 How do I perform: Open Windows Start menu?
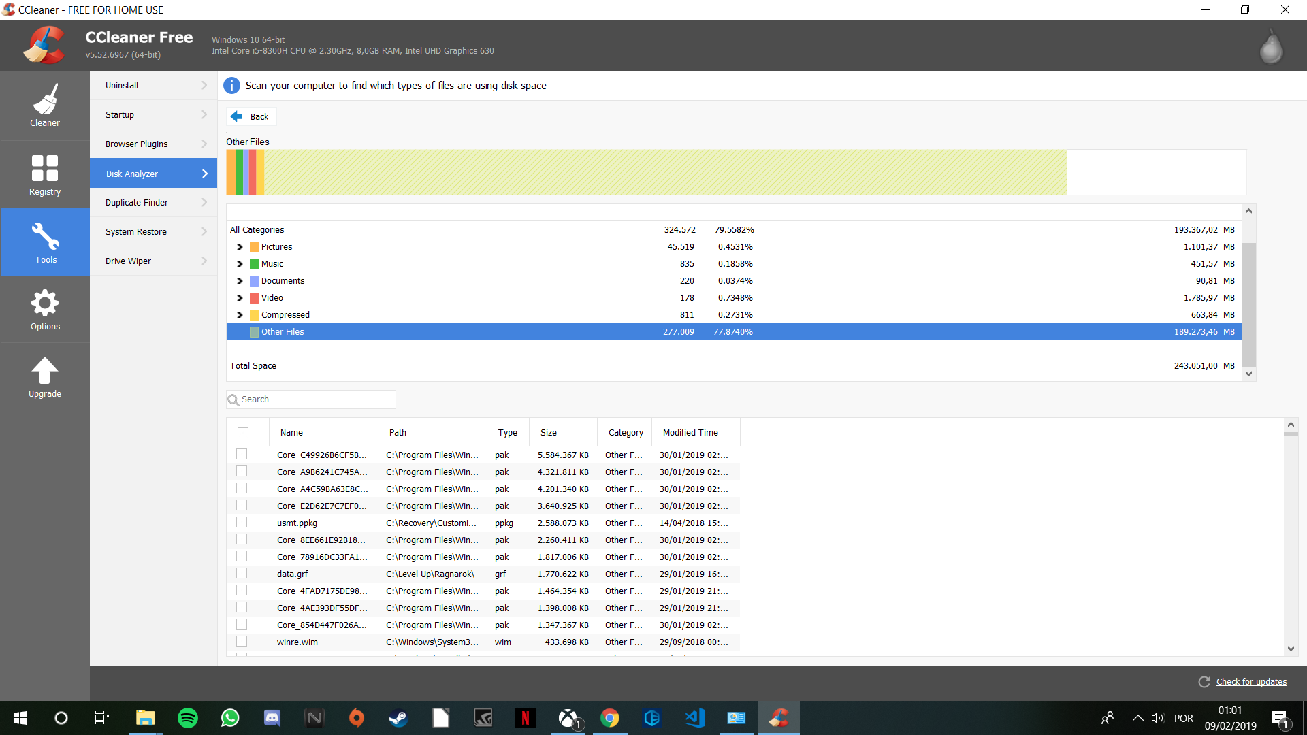point(20,718)
